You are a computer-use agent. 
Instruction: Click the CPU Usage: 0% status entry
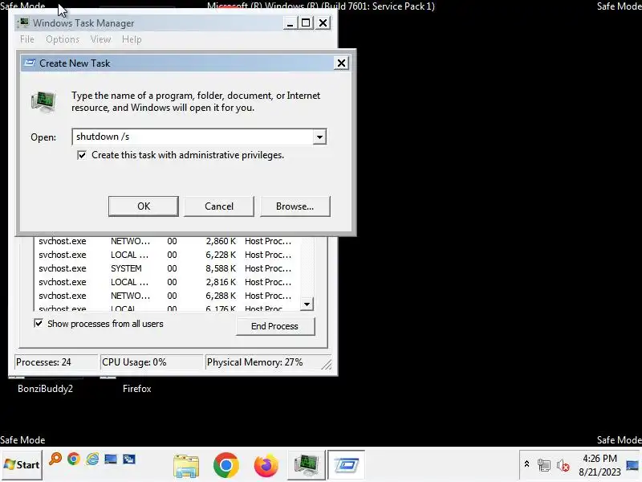click(152, 362)
